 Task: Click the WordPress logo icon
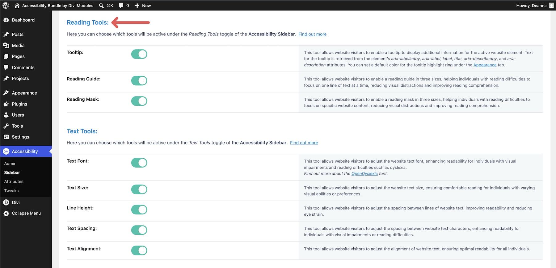(x=6, y=6)
